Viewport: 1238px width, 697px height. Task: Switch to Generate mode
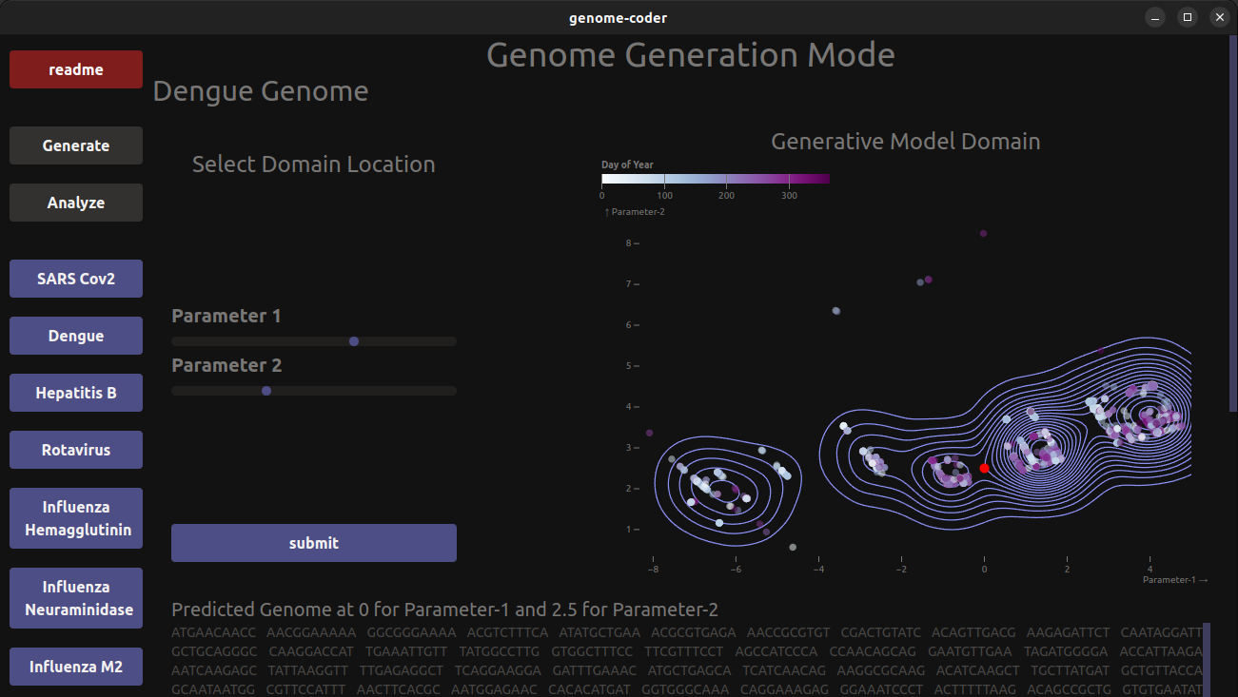[x=76, y=145]
